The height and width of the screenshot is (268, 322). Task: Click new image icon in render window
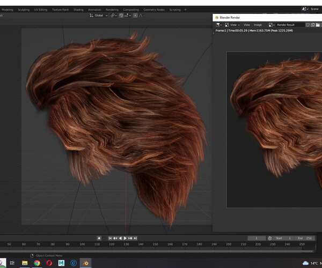click(313, 25)
